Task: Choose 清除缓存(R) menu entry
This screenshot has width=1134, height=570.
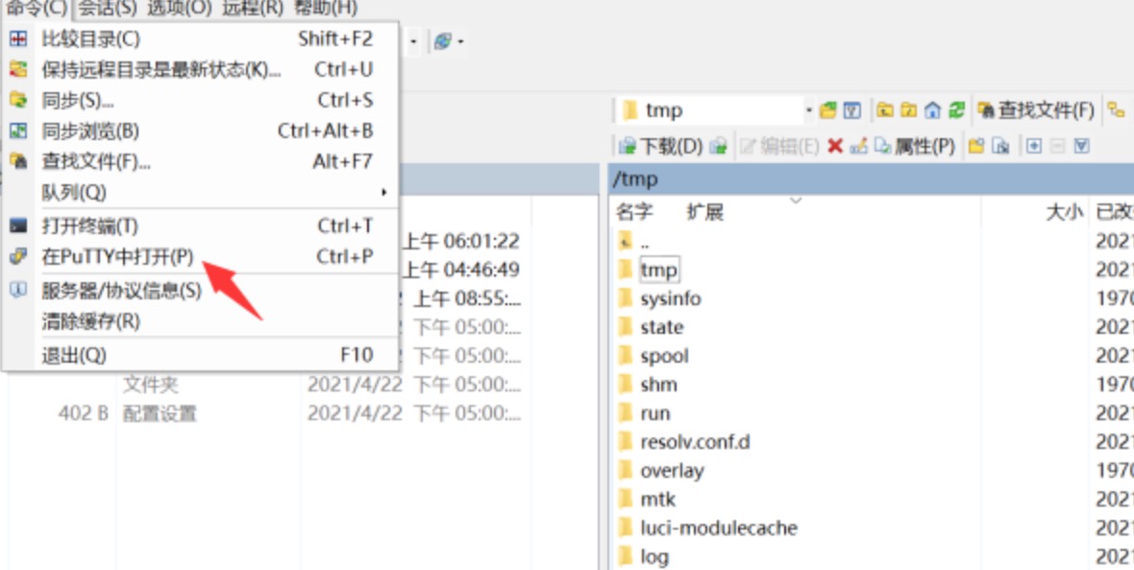Action: [x=201, y=321]
